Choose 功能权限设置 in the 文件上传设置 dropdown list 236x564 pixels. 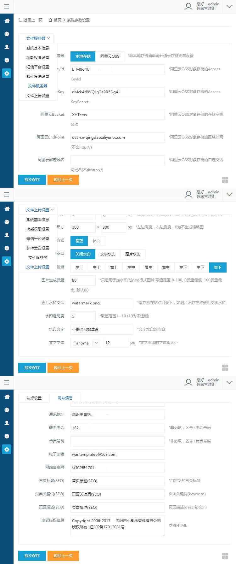tap(38, 229)
